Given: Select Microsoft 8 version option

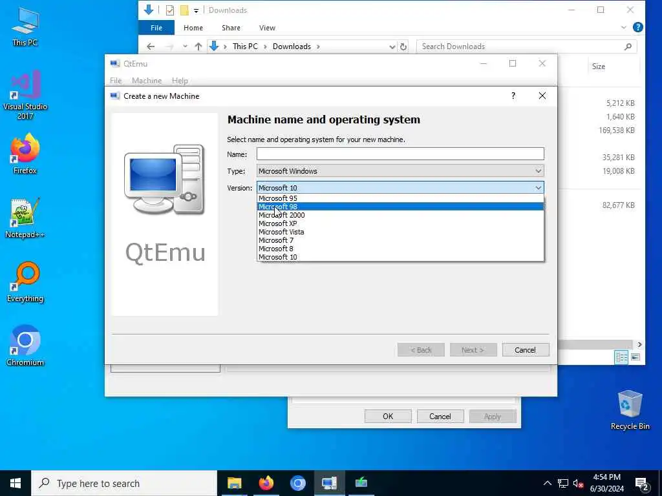Looking at the screenshot, I should coord(400,249).
